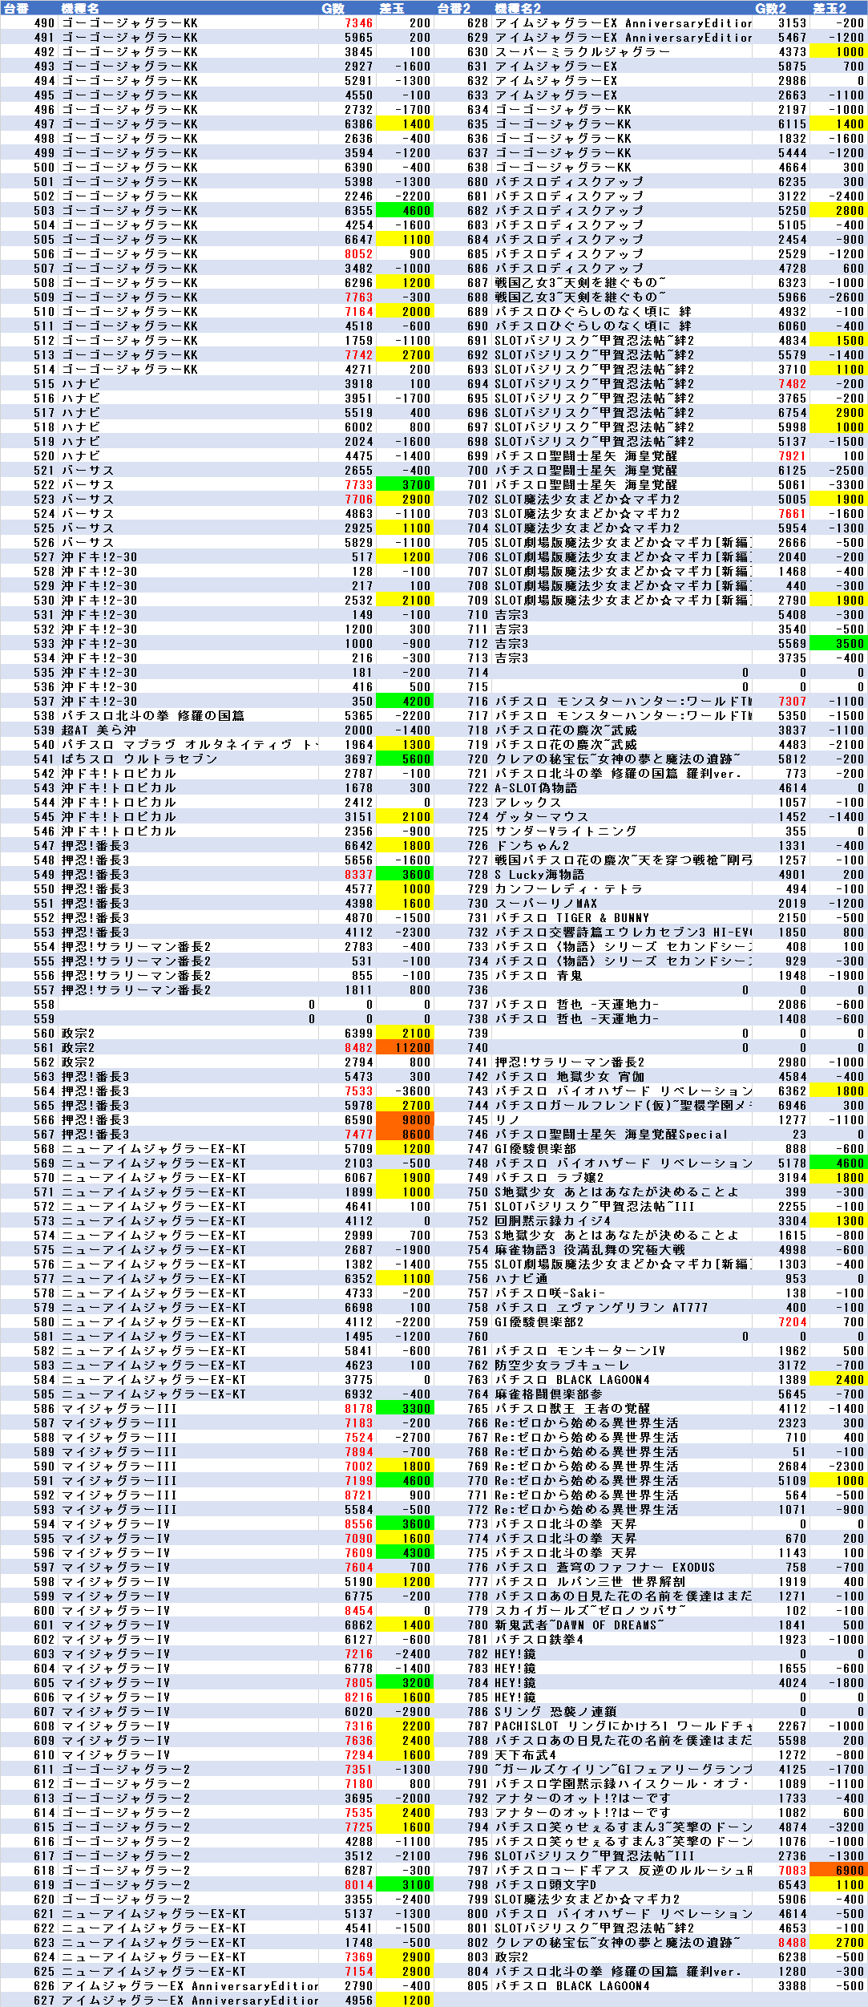The height and width of the screenshot is (2007, 868).
Task: Select the 差玉2 column header
Action: point(838,8)
